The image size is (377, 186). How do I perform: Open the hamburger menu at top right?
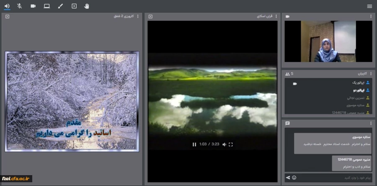click(x=369, y=6)
